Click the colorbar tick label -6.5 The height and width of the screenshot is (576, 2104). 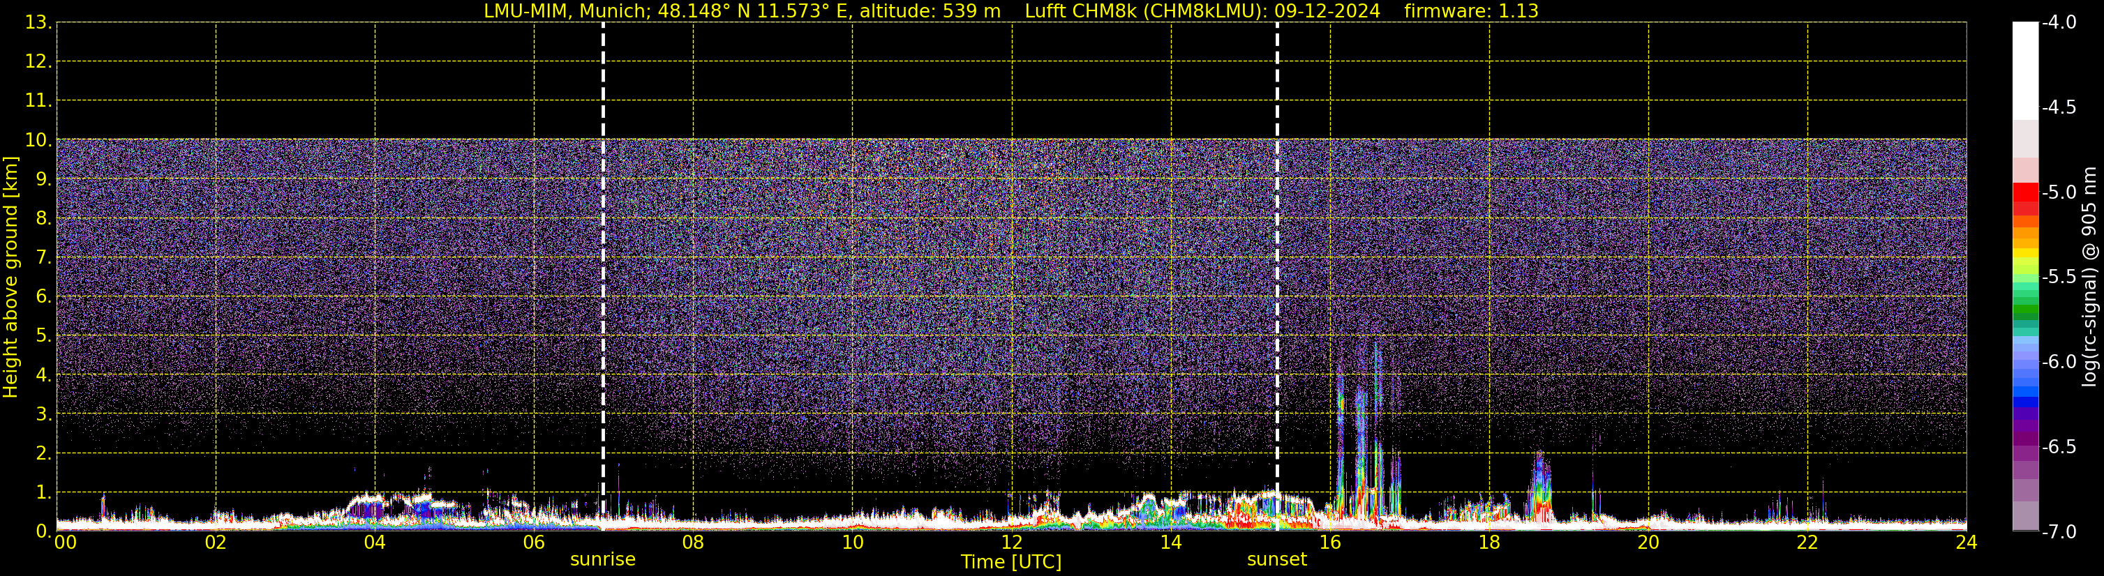pyautogui.click(x=2058, y=447)
